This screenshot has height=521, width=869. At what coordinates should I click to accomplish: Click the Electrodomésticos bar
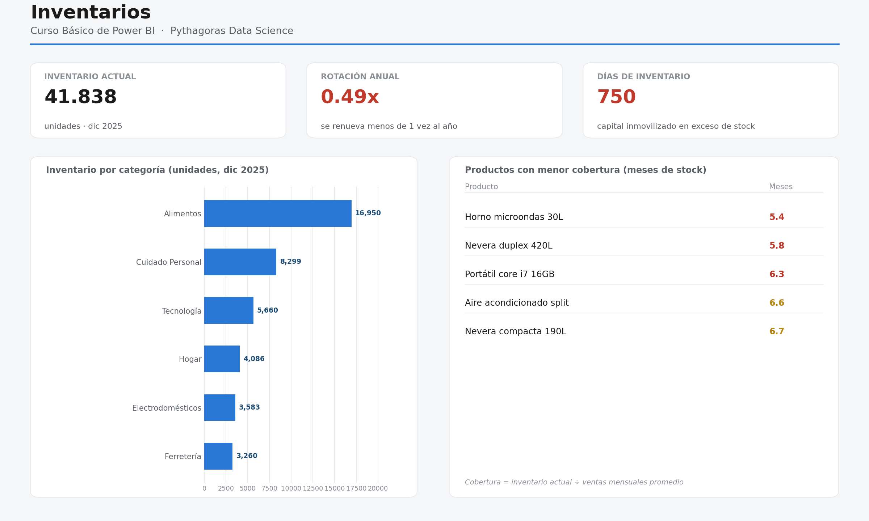point(220,407)
